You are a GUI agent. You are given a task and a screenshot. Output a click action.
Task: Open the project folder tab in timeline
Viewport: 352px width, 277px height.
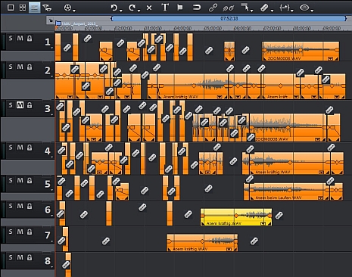click(x=76, y=23)
